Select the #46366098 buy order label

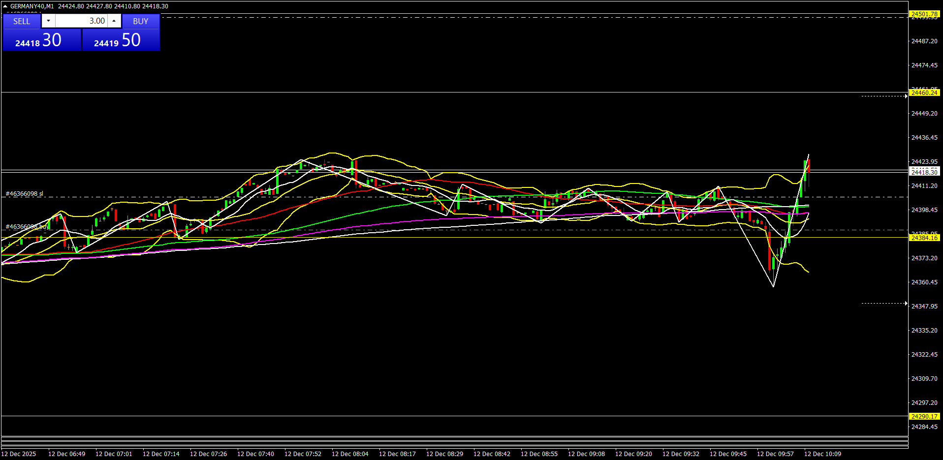pyautogui.click(x=27, y=227)
